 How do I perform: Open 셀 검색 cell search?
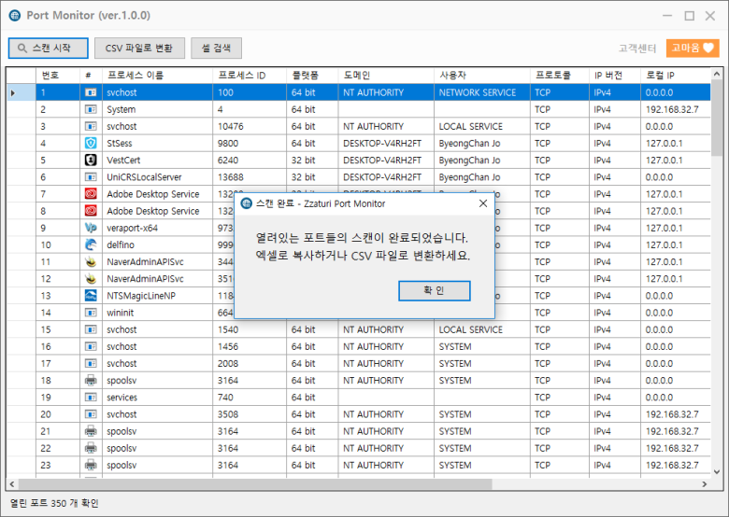[216, 49]
